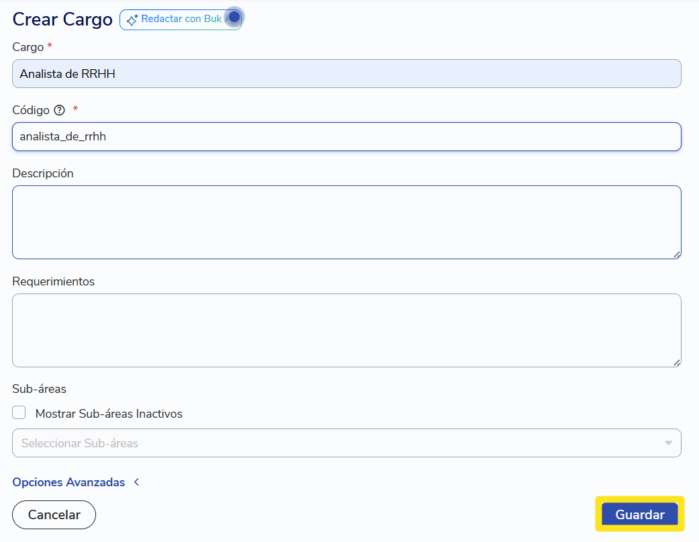Enable Mostrar Sub-áreas Inactivos checkbox

coord(19,413)
